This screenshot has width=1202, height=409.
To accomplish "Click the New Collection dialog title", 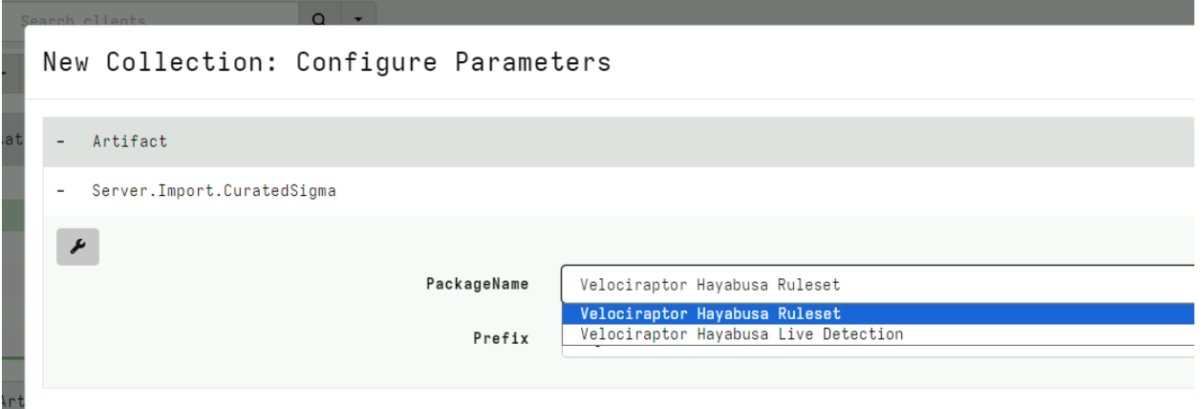I will (327, 63).
